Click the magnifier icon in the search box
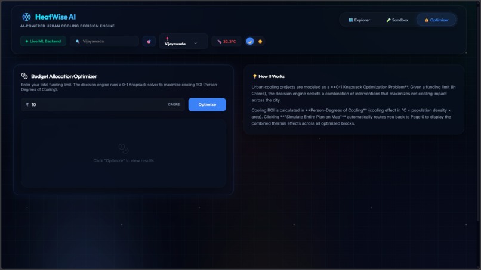Image resolution: width=481 pixels, height=270 pixels. tap(78, 41)
